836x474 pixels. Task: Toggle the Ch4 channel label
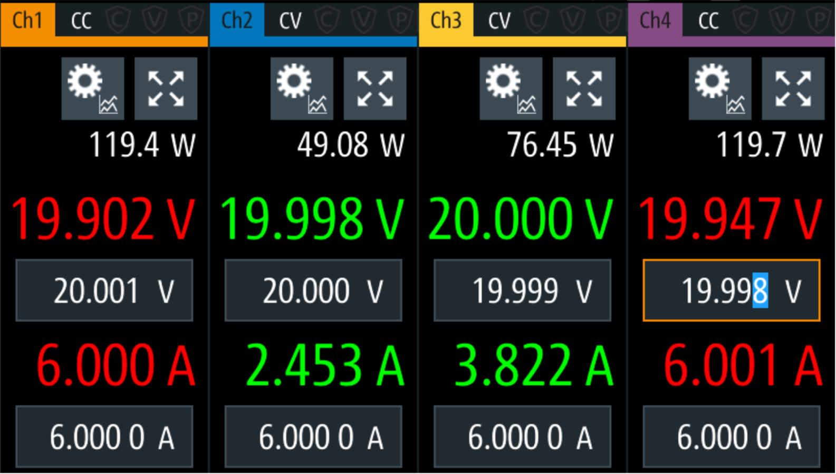click(655, 20)
